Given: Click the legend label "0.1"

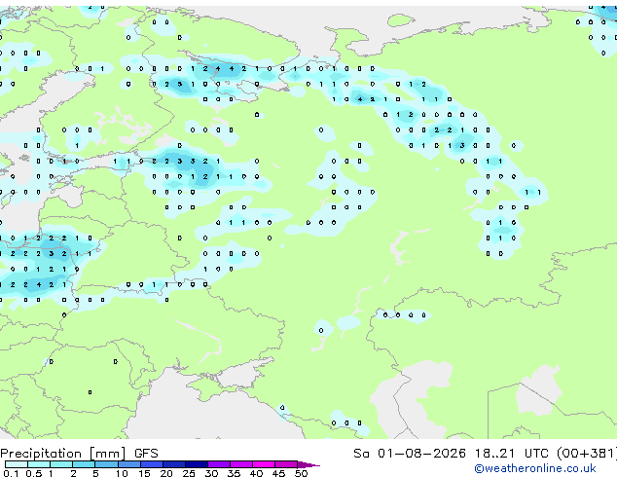Looking at the screenshot, I should tap(11, 473).
